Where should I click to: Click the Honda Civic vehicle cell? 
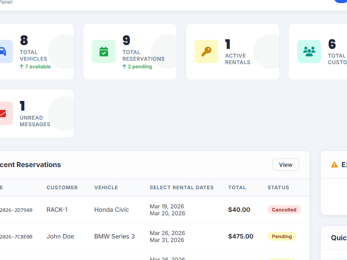pos(111,210)
